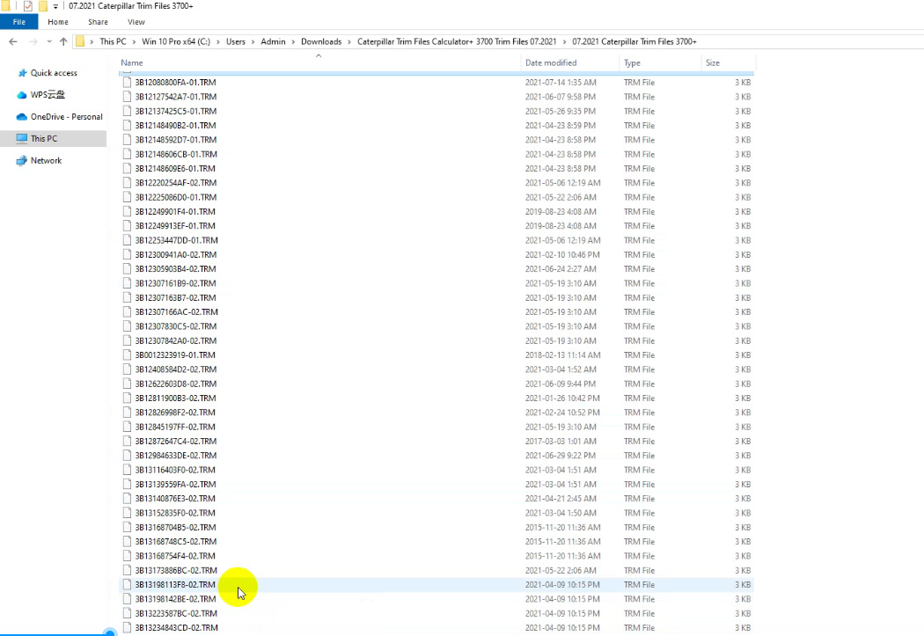
Task: Click file icon of 3B12127542A7-01.TRM
Action: click(127, 97)
